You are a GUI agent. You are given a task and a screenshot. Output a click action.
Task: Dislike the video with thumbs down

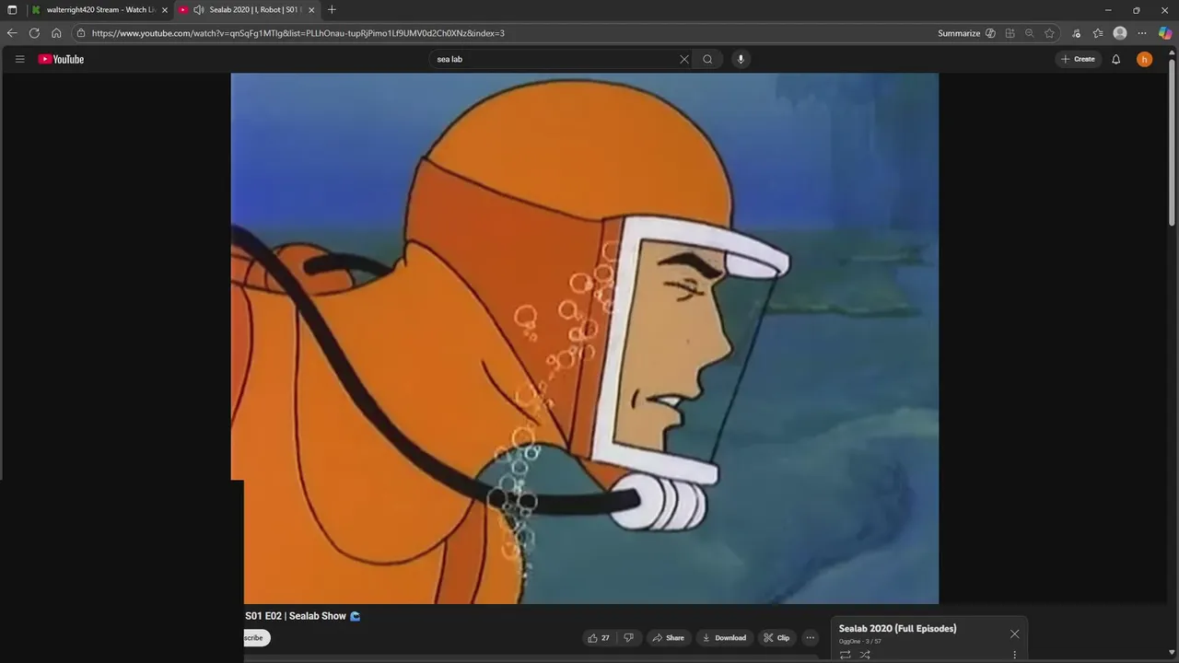629,637
